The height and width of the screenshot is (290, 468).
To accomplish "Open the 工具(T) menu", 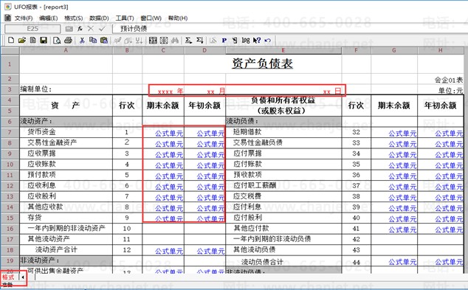I will (125, 18).
